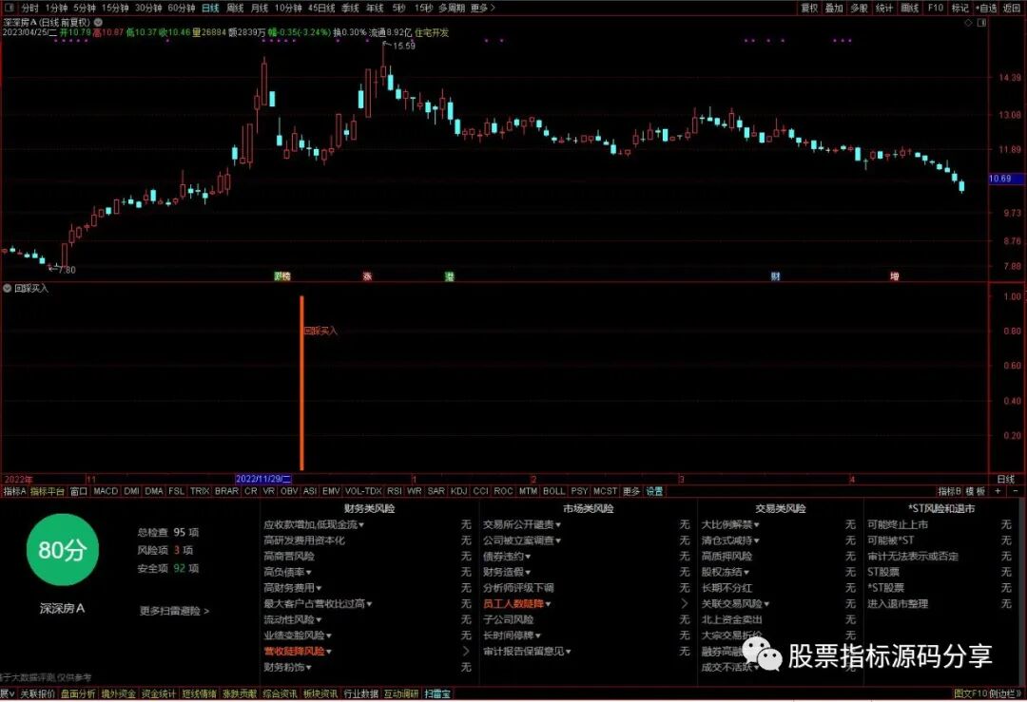Expand 应收款增加,低现金流 dropdown
The image size is (1027, 702).
[314, 524]
